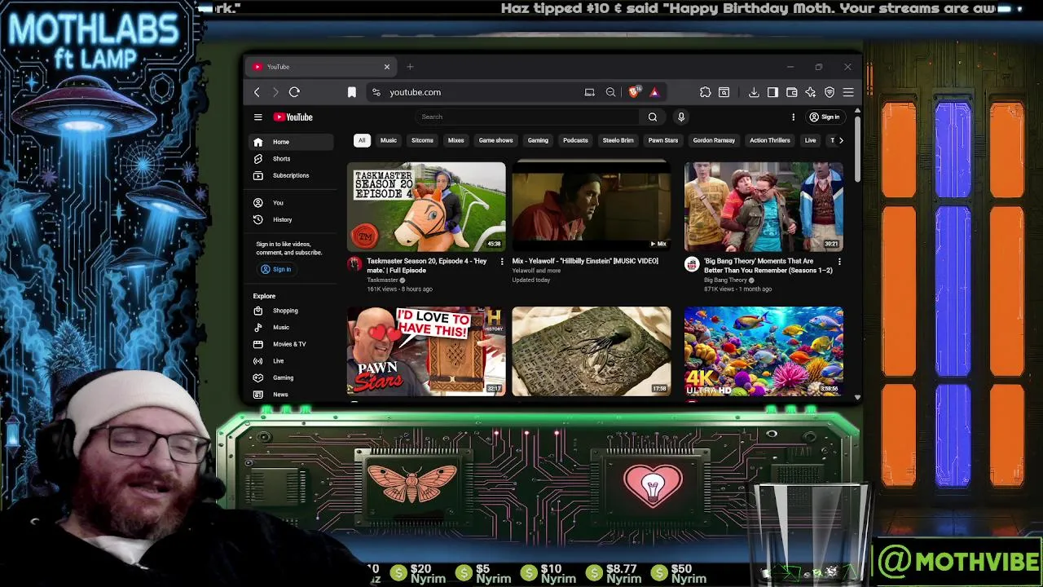Open the Pawn Stars video thumbnail
This screenshot has width=1043, height=587.
click(x=426, y=351)
